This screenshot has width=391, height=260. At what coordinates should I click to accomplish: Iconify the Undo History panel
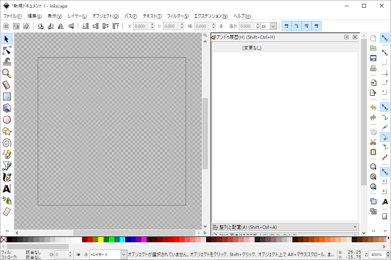click(346, 37)
